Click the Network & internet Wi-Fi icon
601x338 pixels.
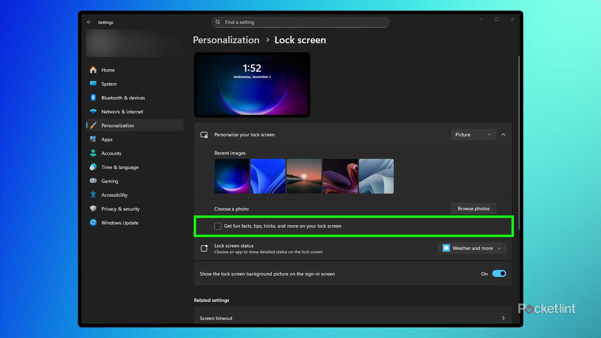tap(93, 111)
